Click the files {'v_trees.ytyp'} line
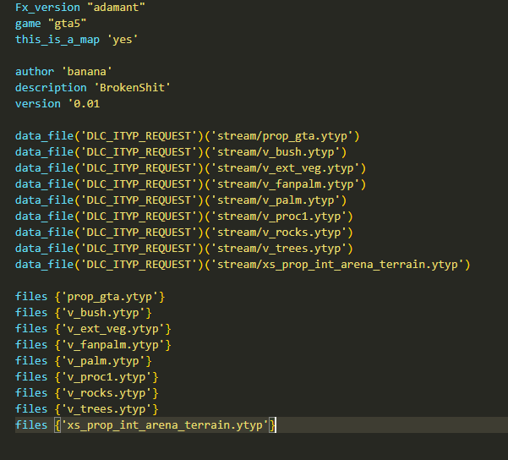 87,408
